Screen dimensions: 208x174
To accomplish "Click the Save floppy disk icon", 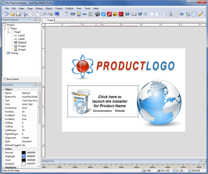I will [x=18, y=14].
